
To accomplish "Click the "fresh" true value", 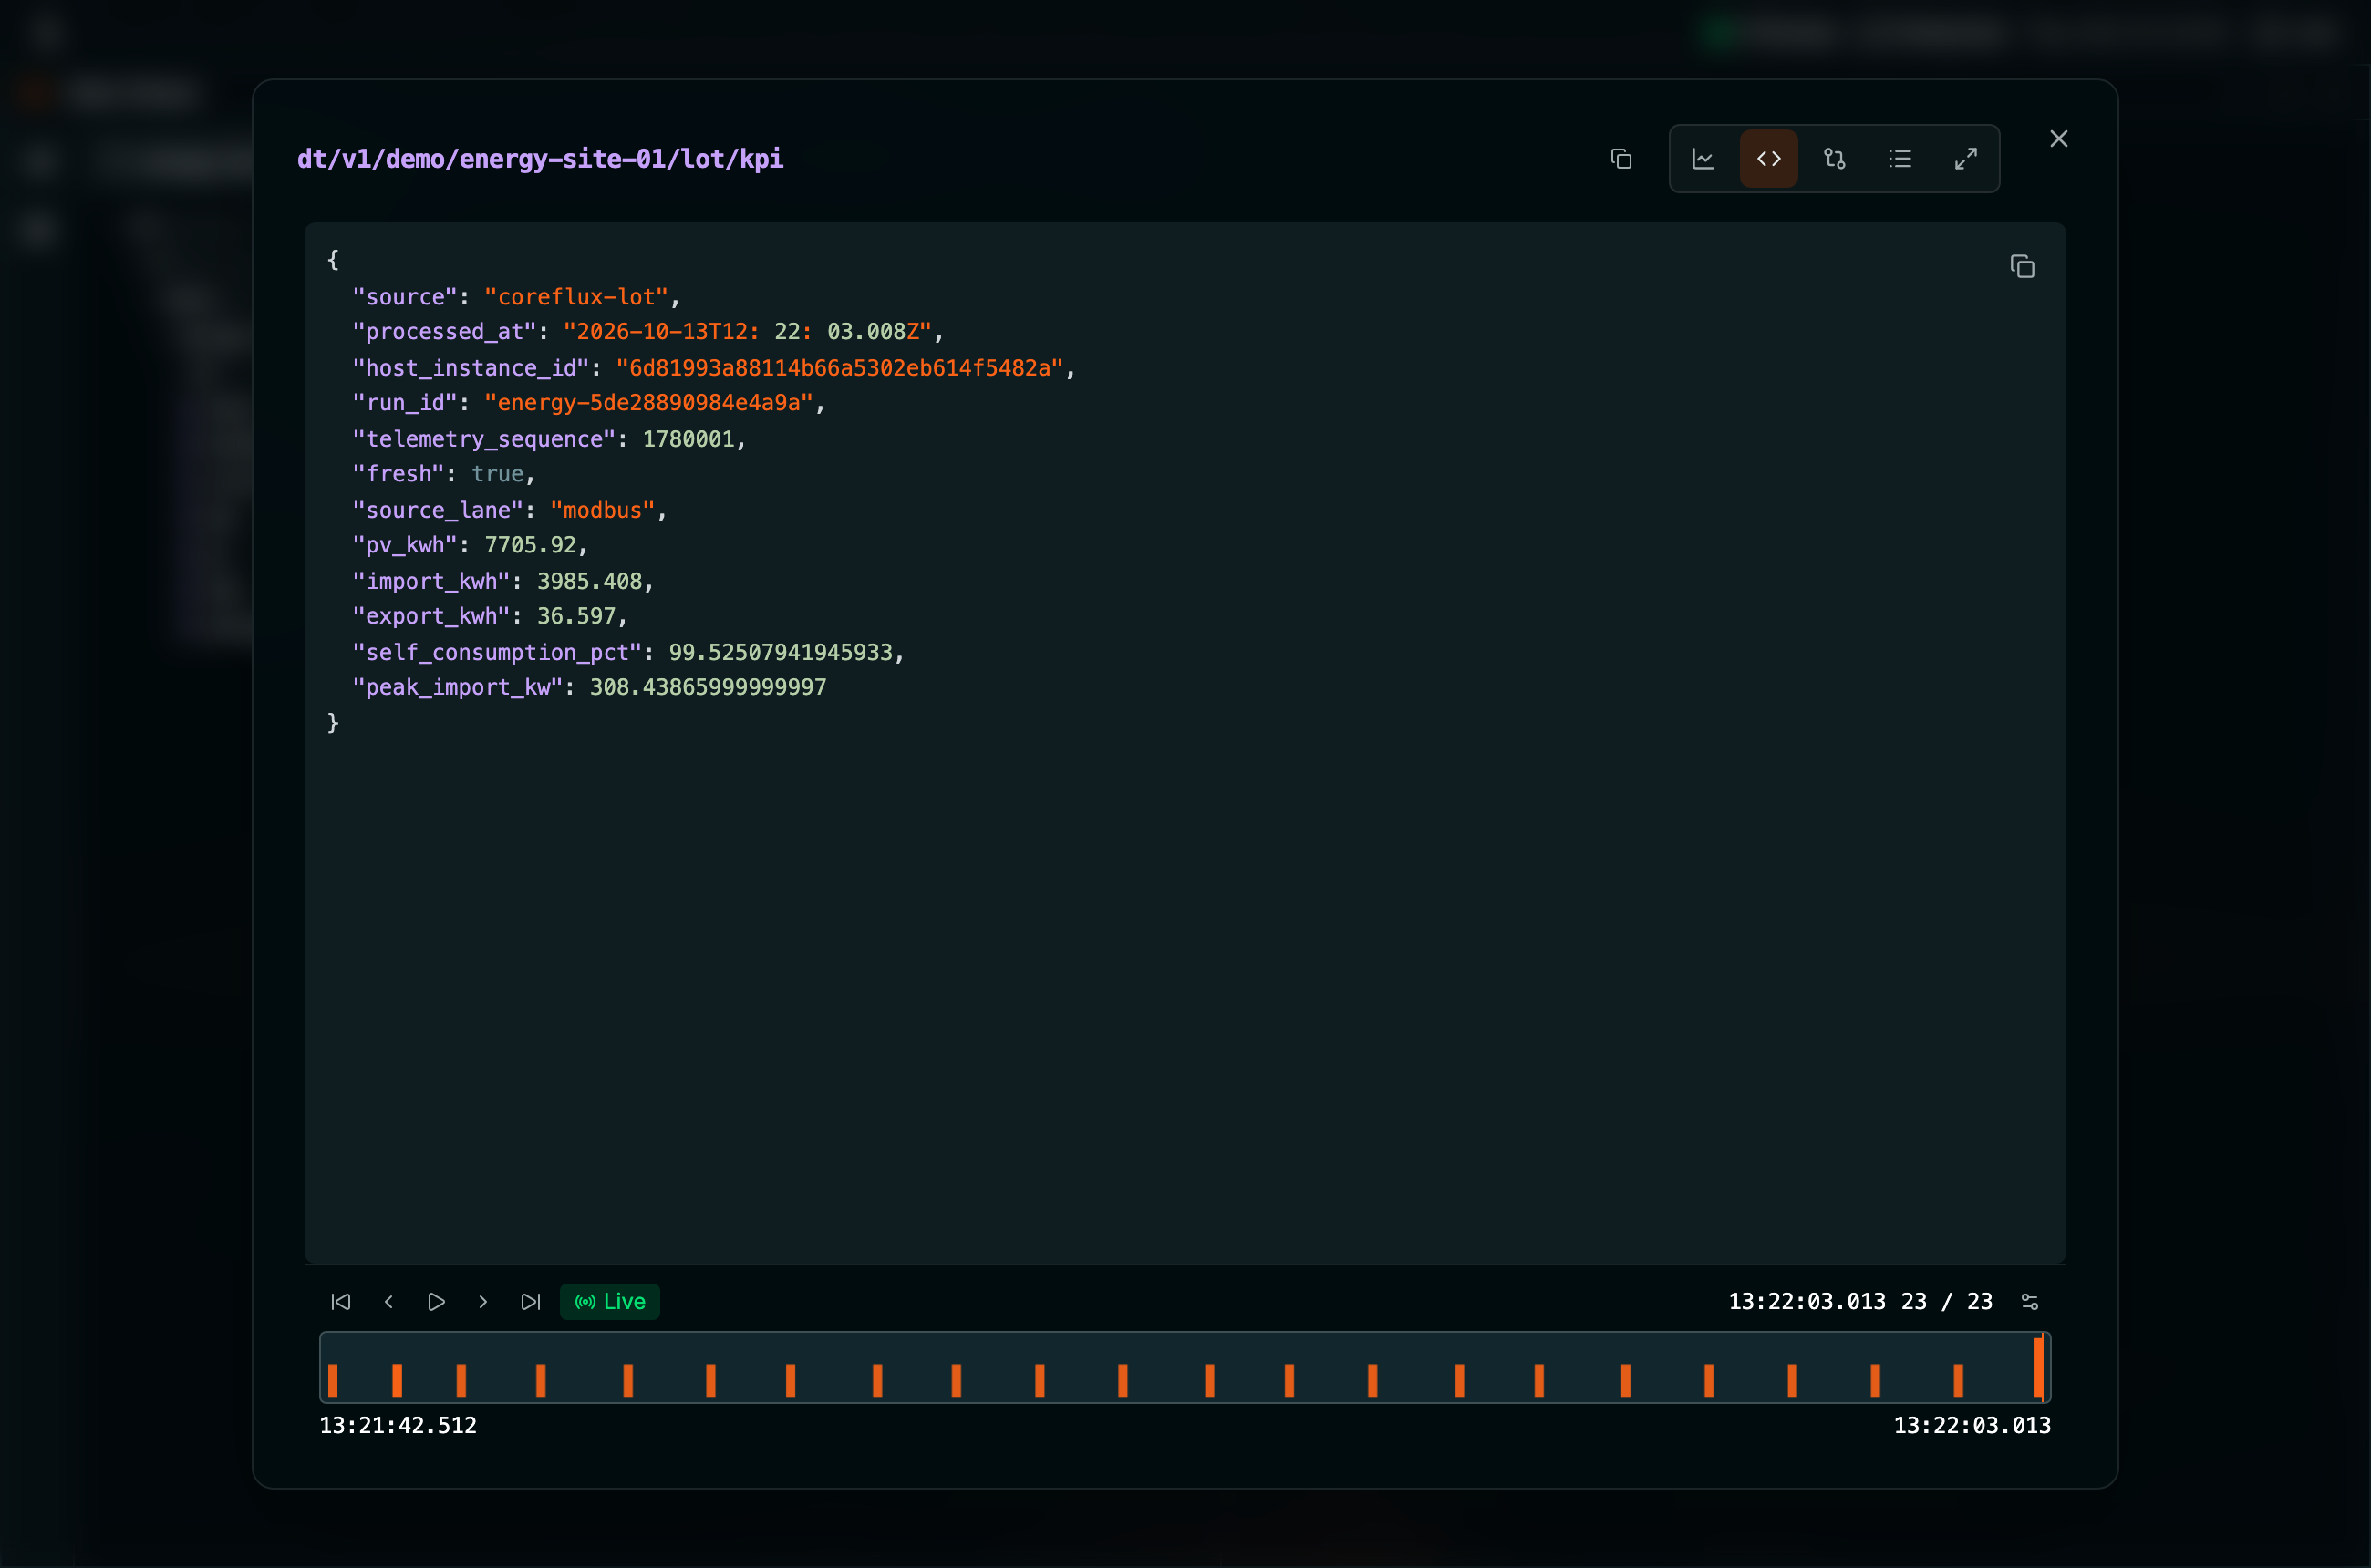I will click(x=497, y=474).
